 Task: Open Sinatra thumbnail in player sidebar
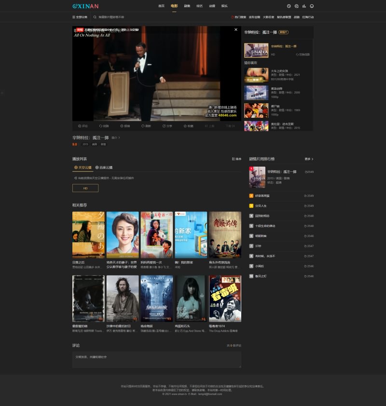coord(256,50)
